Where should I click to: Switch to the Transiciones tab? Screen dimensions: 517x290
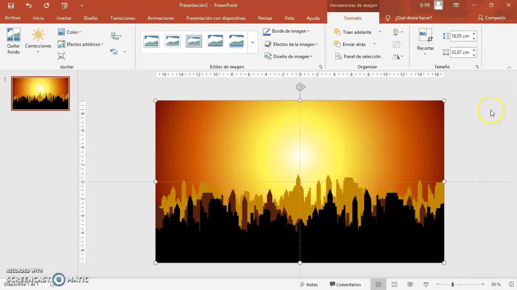tap(123, 18)
